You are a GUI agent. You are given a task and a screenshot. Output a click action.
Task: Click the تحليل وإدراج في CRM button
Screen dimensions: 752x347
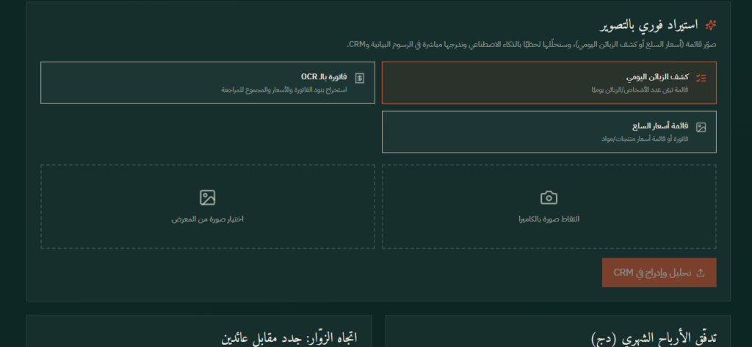coord(659,273)
